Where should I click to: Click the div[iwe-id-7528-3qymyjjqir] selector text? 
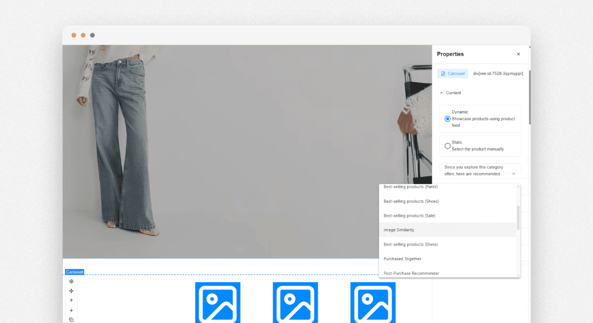coord(498,74)
